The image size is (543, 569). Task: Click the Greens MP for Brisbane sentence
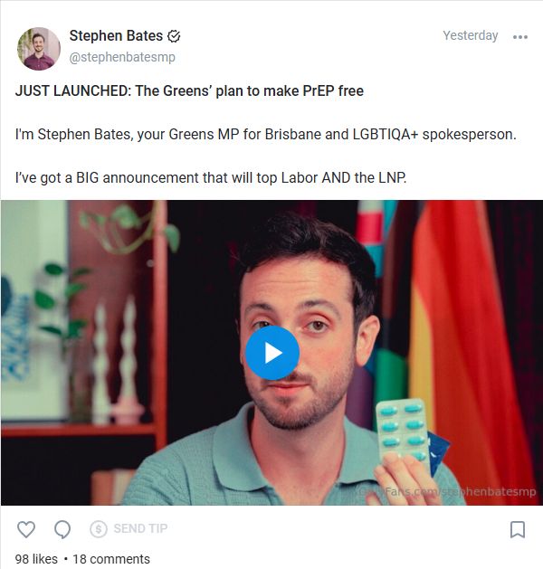click(x=265, y=134)
